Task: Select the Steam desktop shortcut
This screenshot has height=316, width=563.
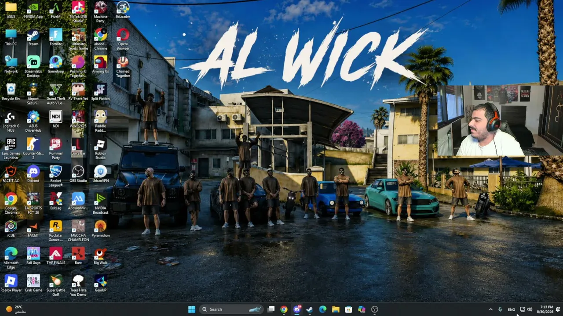Action: click(33, 38)
